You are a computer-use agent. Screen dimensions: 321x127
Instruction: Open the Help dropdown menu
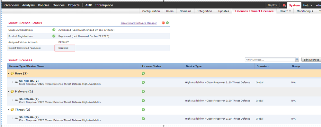pos(308,5)
